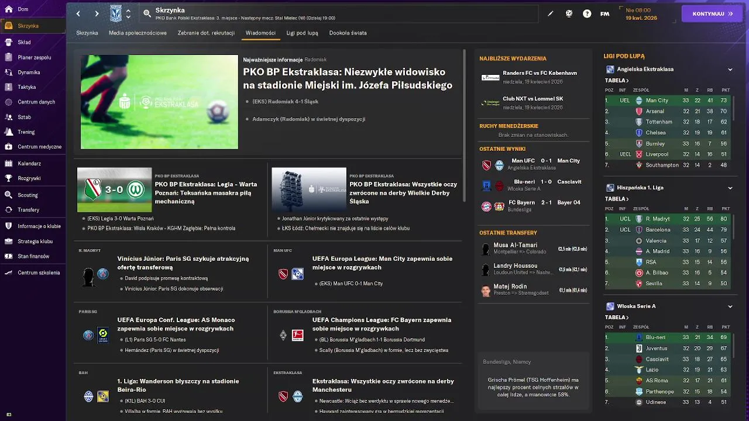Open TABELA under Hiszpańska 1. Liga
Image resolution: width=749 pixels, height=421 pixels.
click(617, 199)
